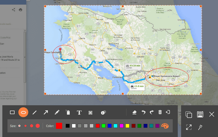Pick the cyan color swatch
Image resolution: width=218 pixels, height=137 pixels.
116,126
